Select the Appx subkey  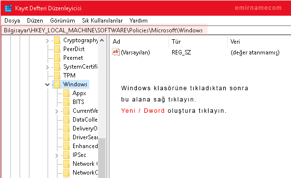pyautogui.click(x=79, y=93)
